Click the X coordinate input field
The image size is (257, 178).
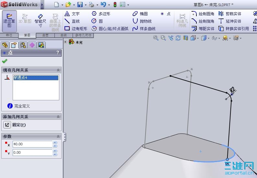32,144
